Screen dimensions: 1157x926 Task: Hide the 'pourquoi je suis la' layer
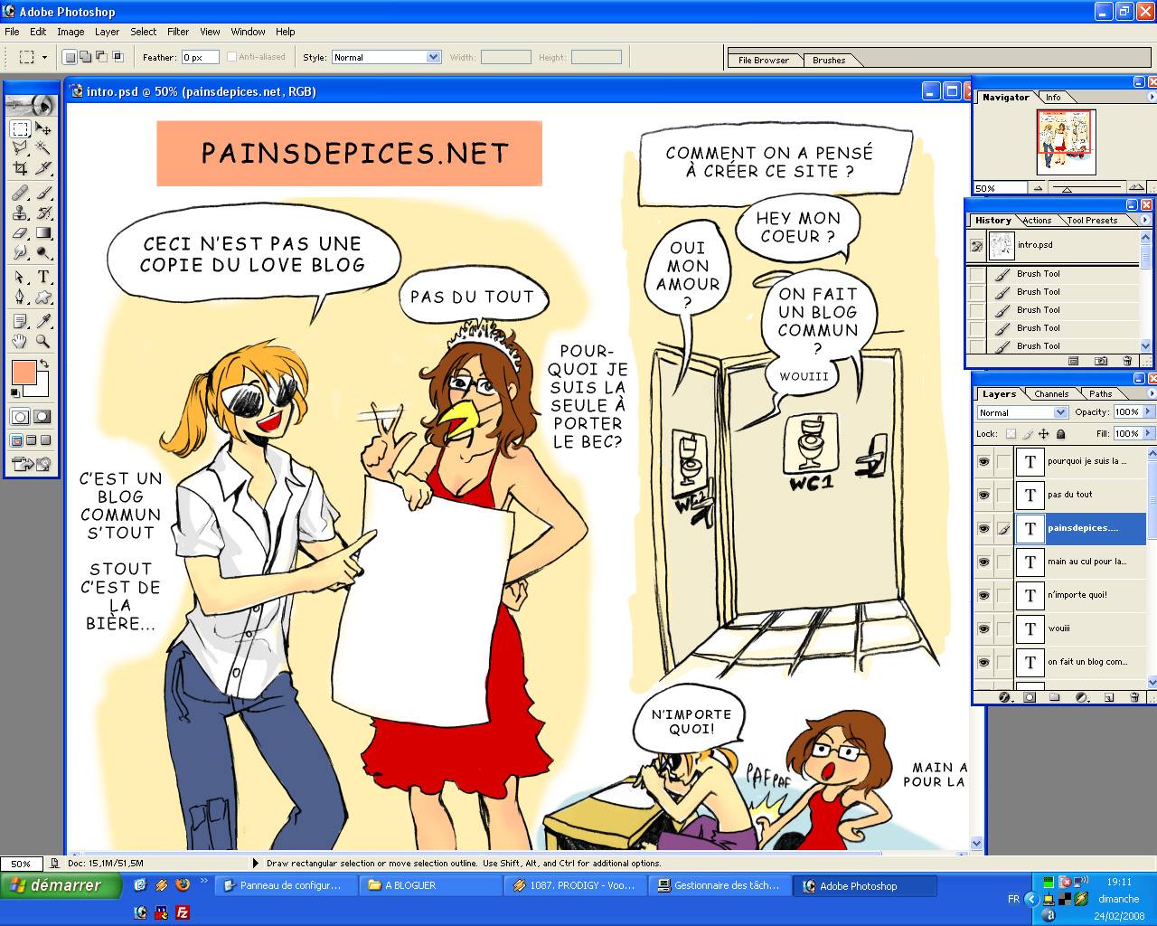(x=983, y=461)
